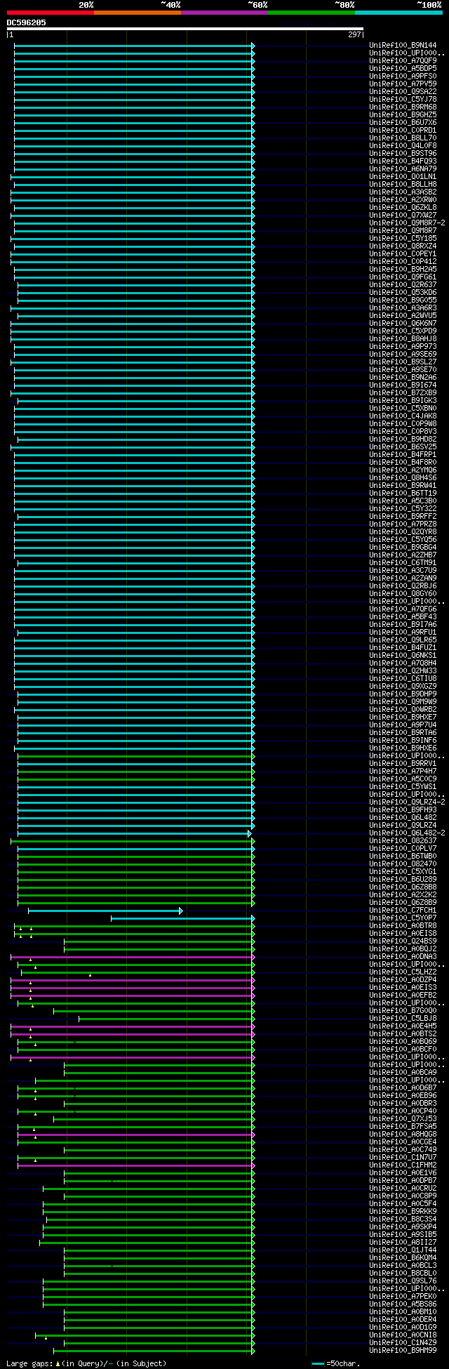Select hit label UniRef100_C5LBJ8
Screen dimensions: 449x1369
403,1019
